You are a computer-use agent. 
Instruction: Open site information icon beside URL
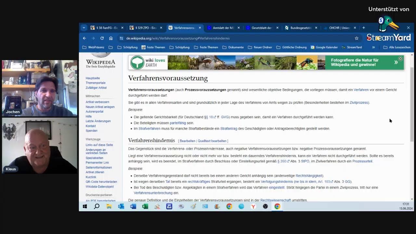click(121, 38)
